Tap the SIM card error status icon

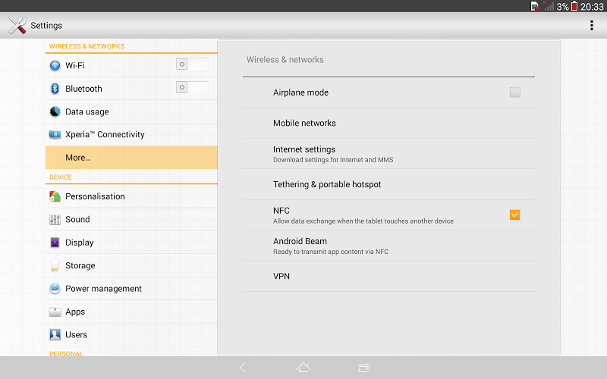click(x=535, y=6)
